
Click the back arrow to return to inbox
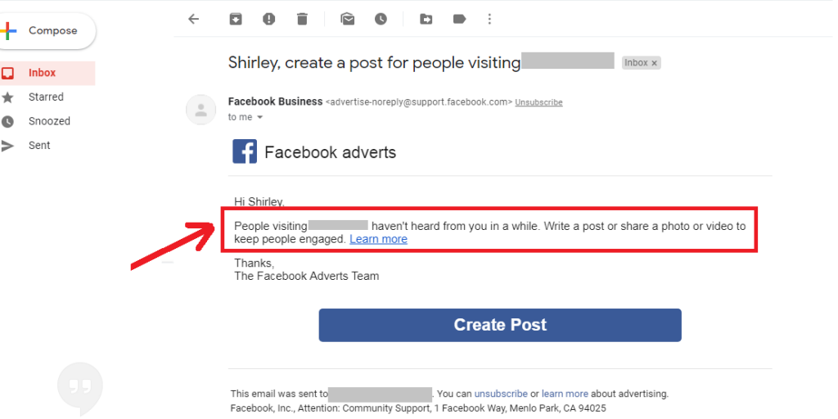[x=193, y=19]
